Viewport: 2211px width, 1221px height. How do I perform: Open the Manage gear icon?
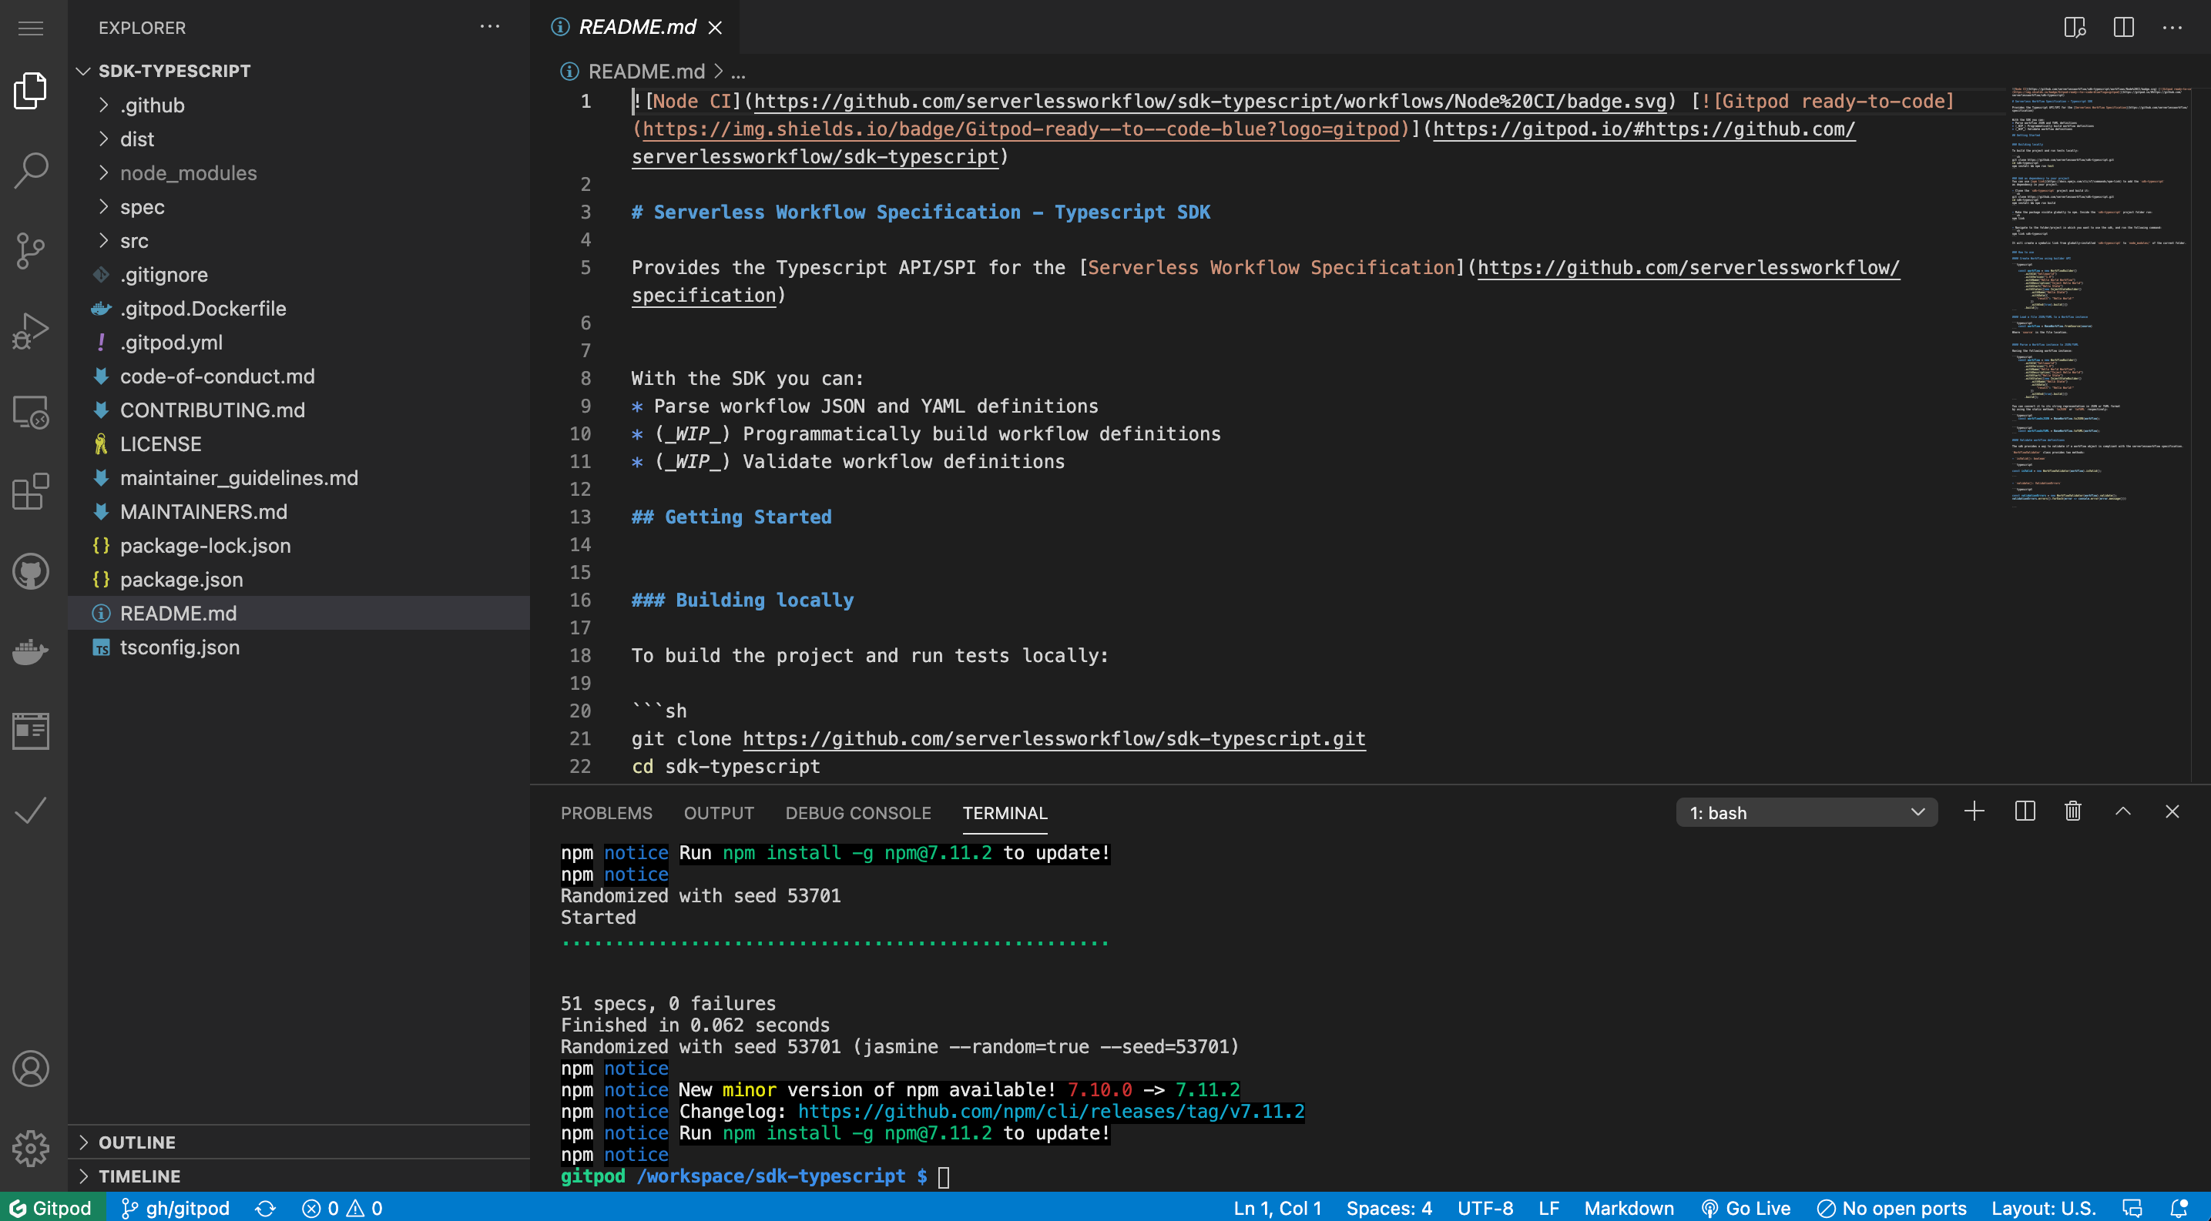[31, 1148]
